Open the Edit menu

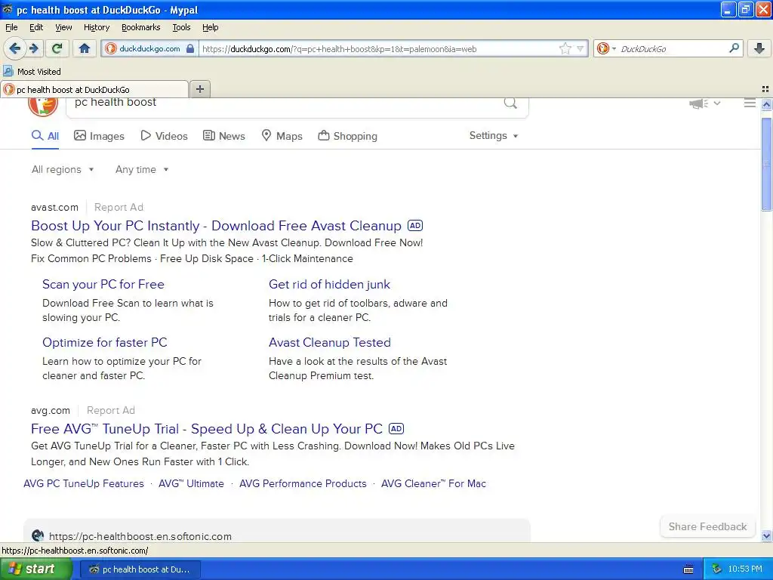coord(36,27)
